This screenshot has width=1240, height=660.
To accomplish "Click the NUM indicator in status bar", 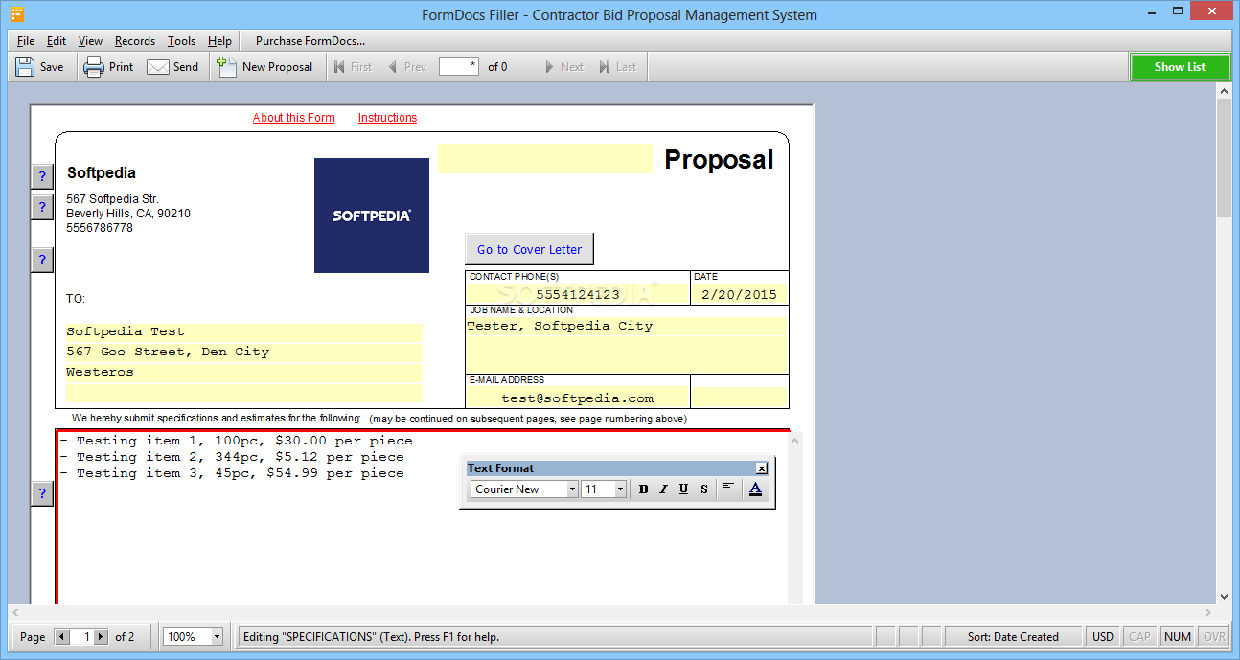I will [1177, 636].
